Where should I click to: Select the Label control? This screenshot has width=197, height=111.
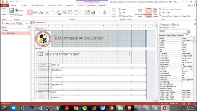click(x=41, y=12)
